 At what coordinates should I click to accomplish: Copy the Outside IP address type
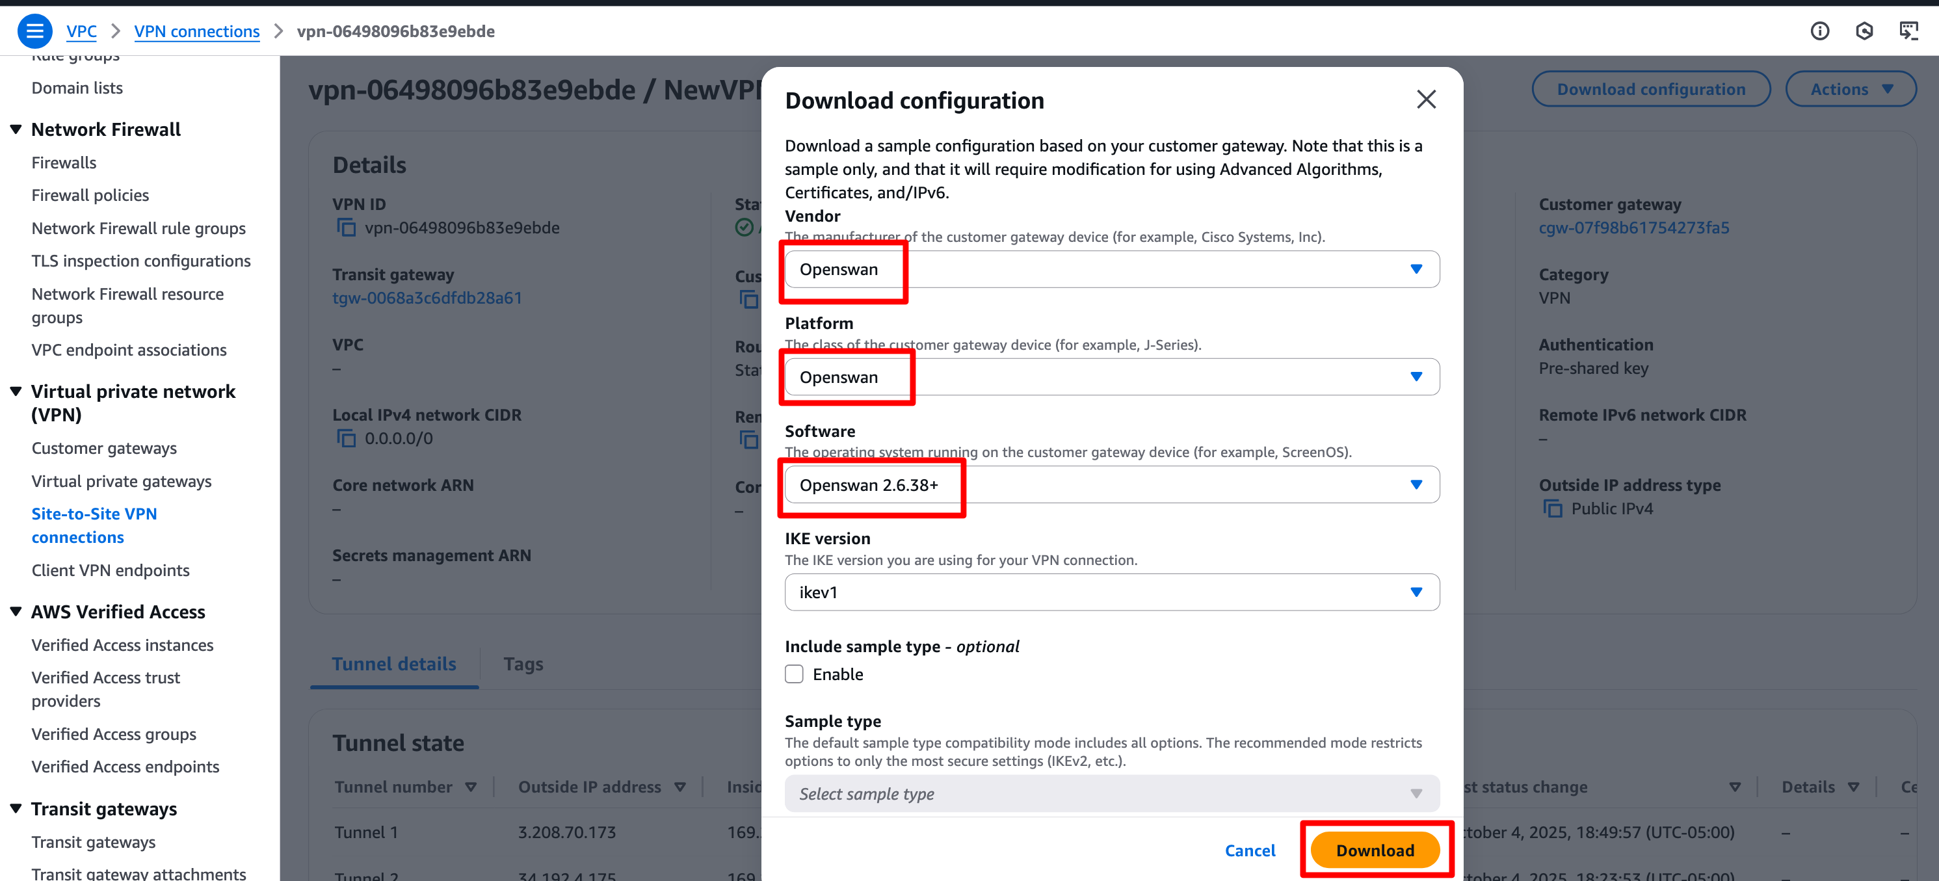click(x=1552, y=508)
